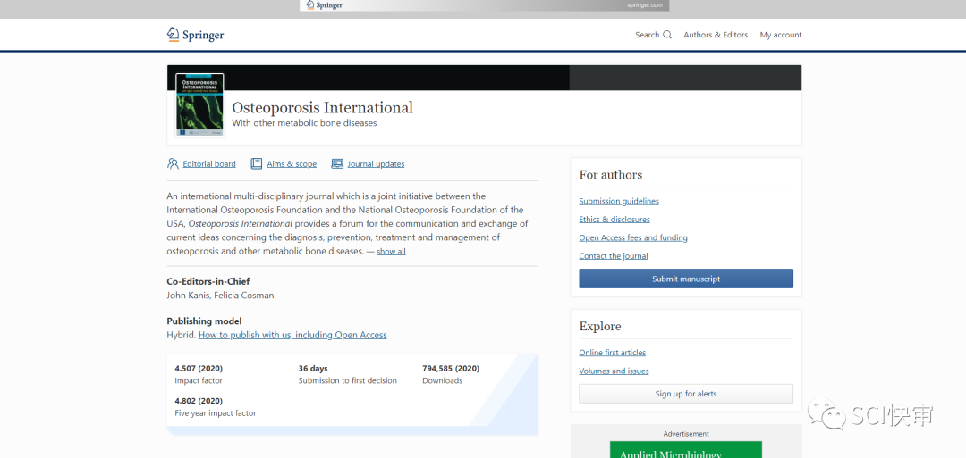Expand the description with show all
Image resolution: width=966 pixels, height=458 pixels.
391,252
